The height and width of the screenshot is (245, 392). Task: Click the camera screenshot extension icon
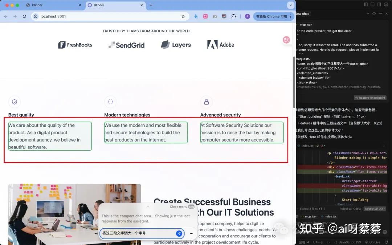pyautogui.click(x=214, y=16)
